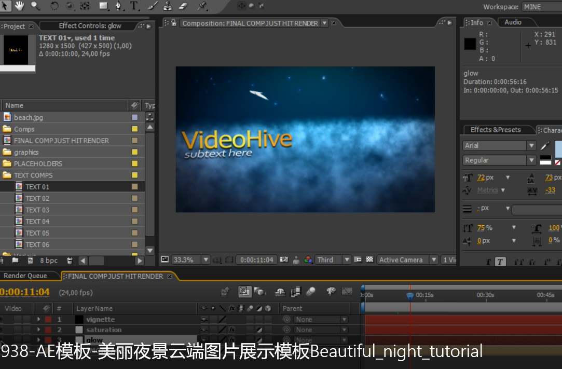562x369 pixels.
Task: Open the Graph Editor icon
Action: (347, 292)
